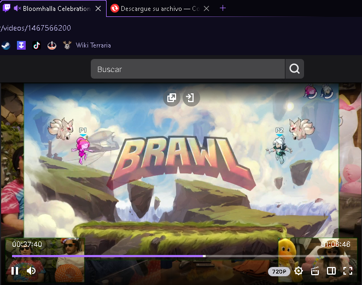Close the Descargue su archivo tab
This screenshot has width=362, height=285.
click(206, 9)
